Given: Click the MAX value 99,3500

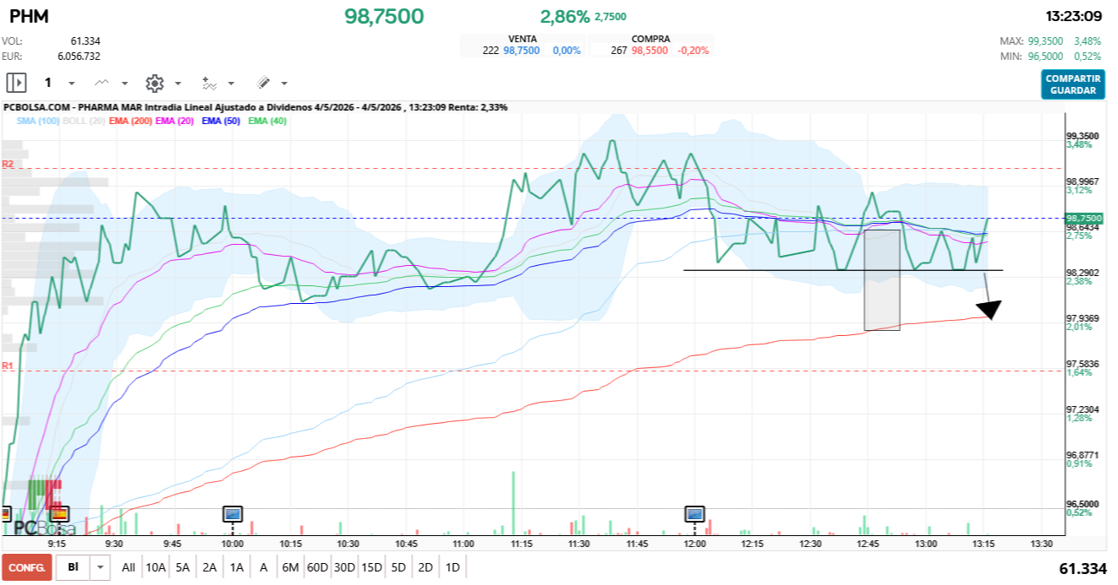Looking at the screenshot, I should coord(1047,41).
